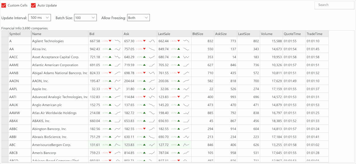
Task: Click the Bid sparkline in the AAON row
Action: click(x=118, y=81)
